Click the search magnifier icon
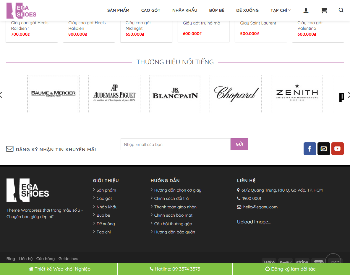This screenshot has height=275, width=350. tap(341, 10)
